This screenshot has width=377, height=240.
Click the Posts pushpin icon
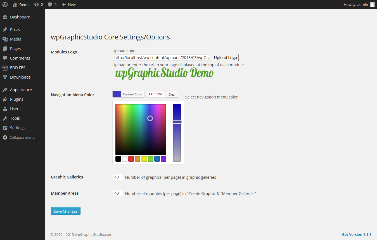pyautogui.click(x=5, y=30)
